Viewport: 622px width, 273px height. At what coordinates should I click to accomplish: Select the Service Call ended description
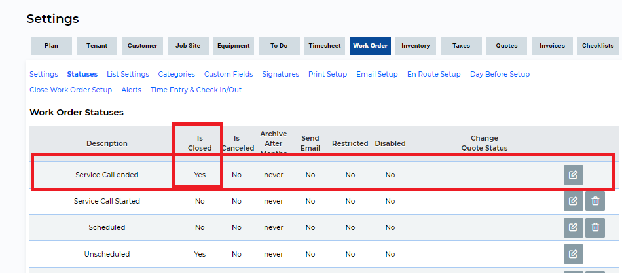(x=107, y=175)
